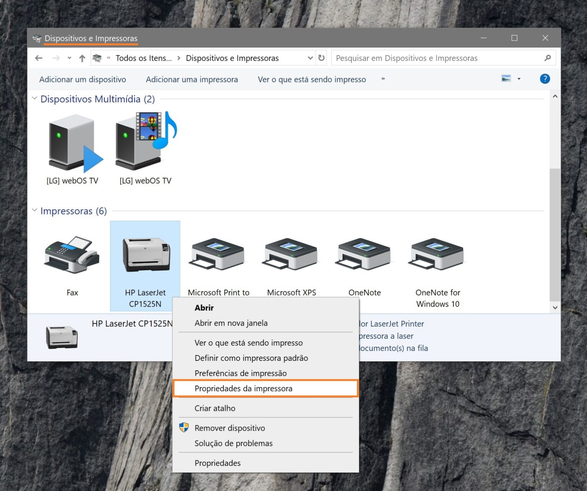Open the OneNote printer icon
The width and height of the screenshot is (587, 491).
[363, 254]
